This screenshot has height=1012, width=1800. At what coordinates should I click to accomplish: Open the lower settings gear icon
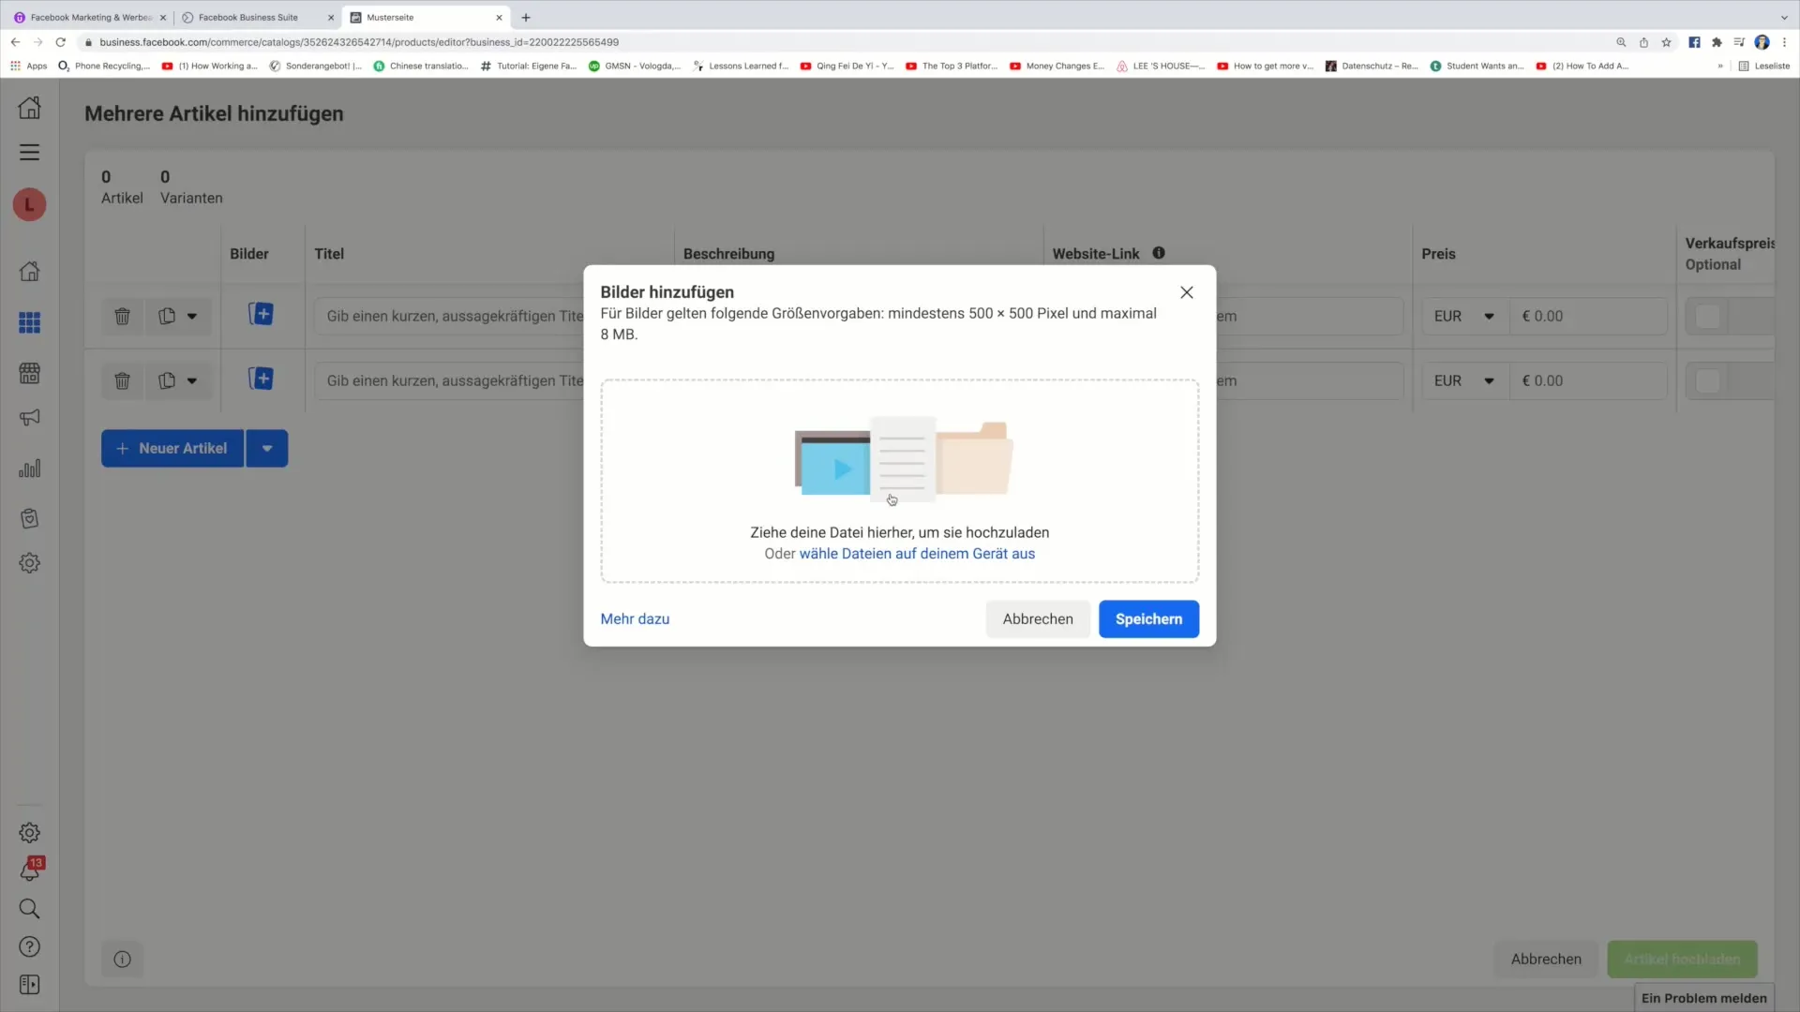point(29,832)
